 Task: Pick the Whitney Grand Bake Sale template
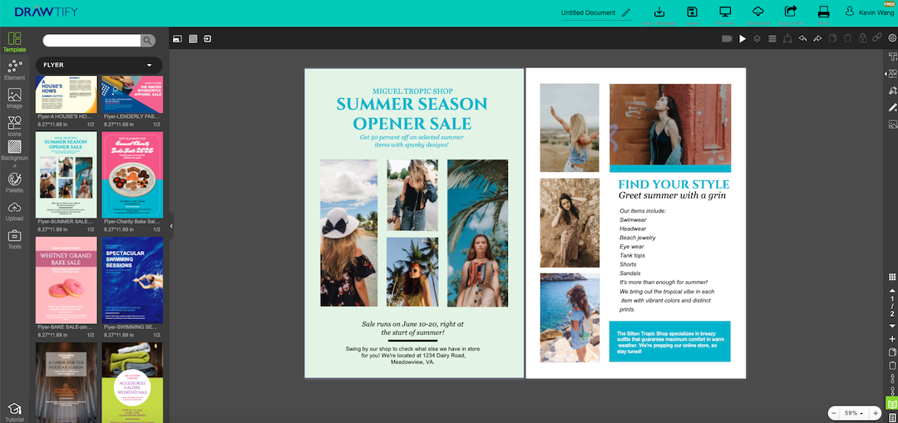click(66, 280)
